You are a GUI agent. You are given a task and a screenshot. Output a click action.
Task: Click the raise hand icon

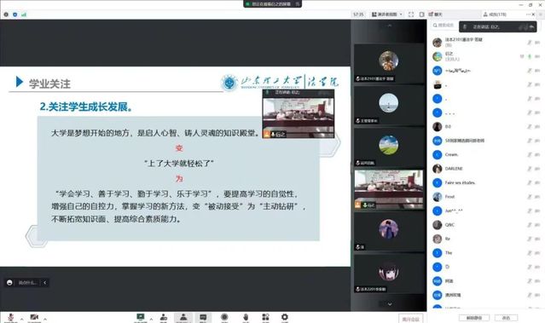tap(246, 317)
